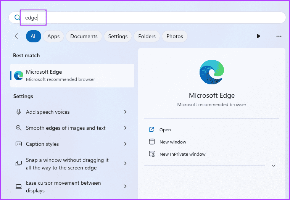Switch to the Photos filter
Screen dimensions: 290x200
point(175,36)
